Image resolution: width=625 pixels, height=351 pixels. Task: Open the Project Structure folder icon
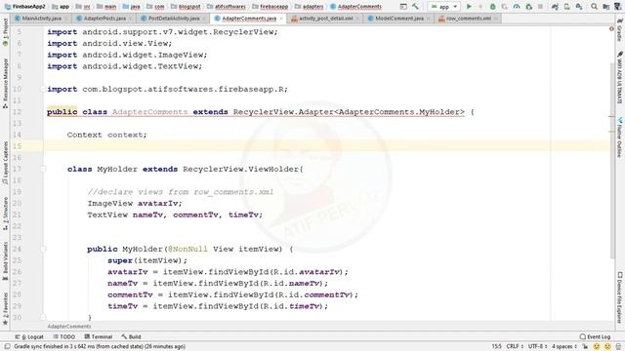pyautogui.click(x=606, y=7)
